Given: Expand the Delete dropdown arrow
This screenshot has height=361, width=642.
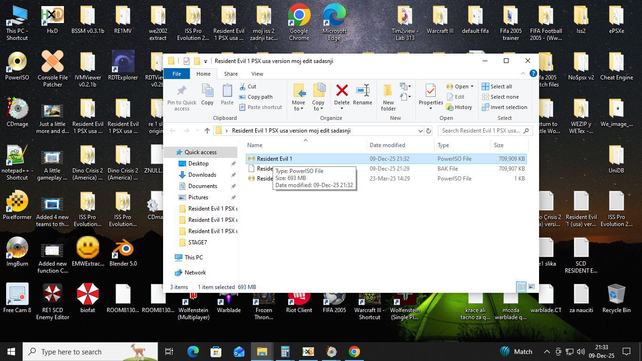Looking at the screenshot, I should click(x=342, y=109).
